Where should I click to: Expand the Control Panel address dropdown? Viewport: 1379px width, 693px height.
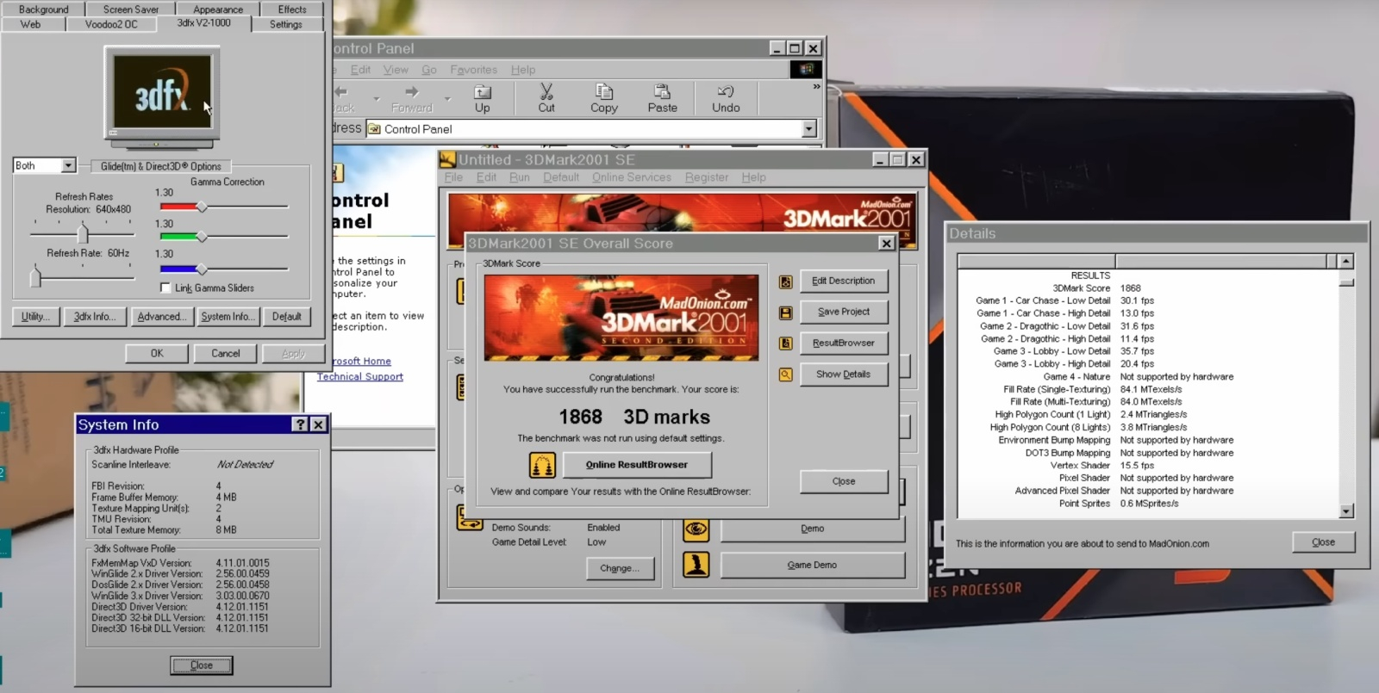[x=808, y=129]
